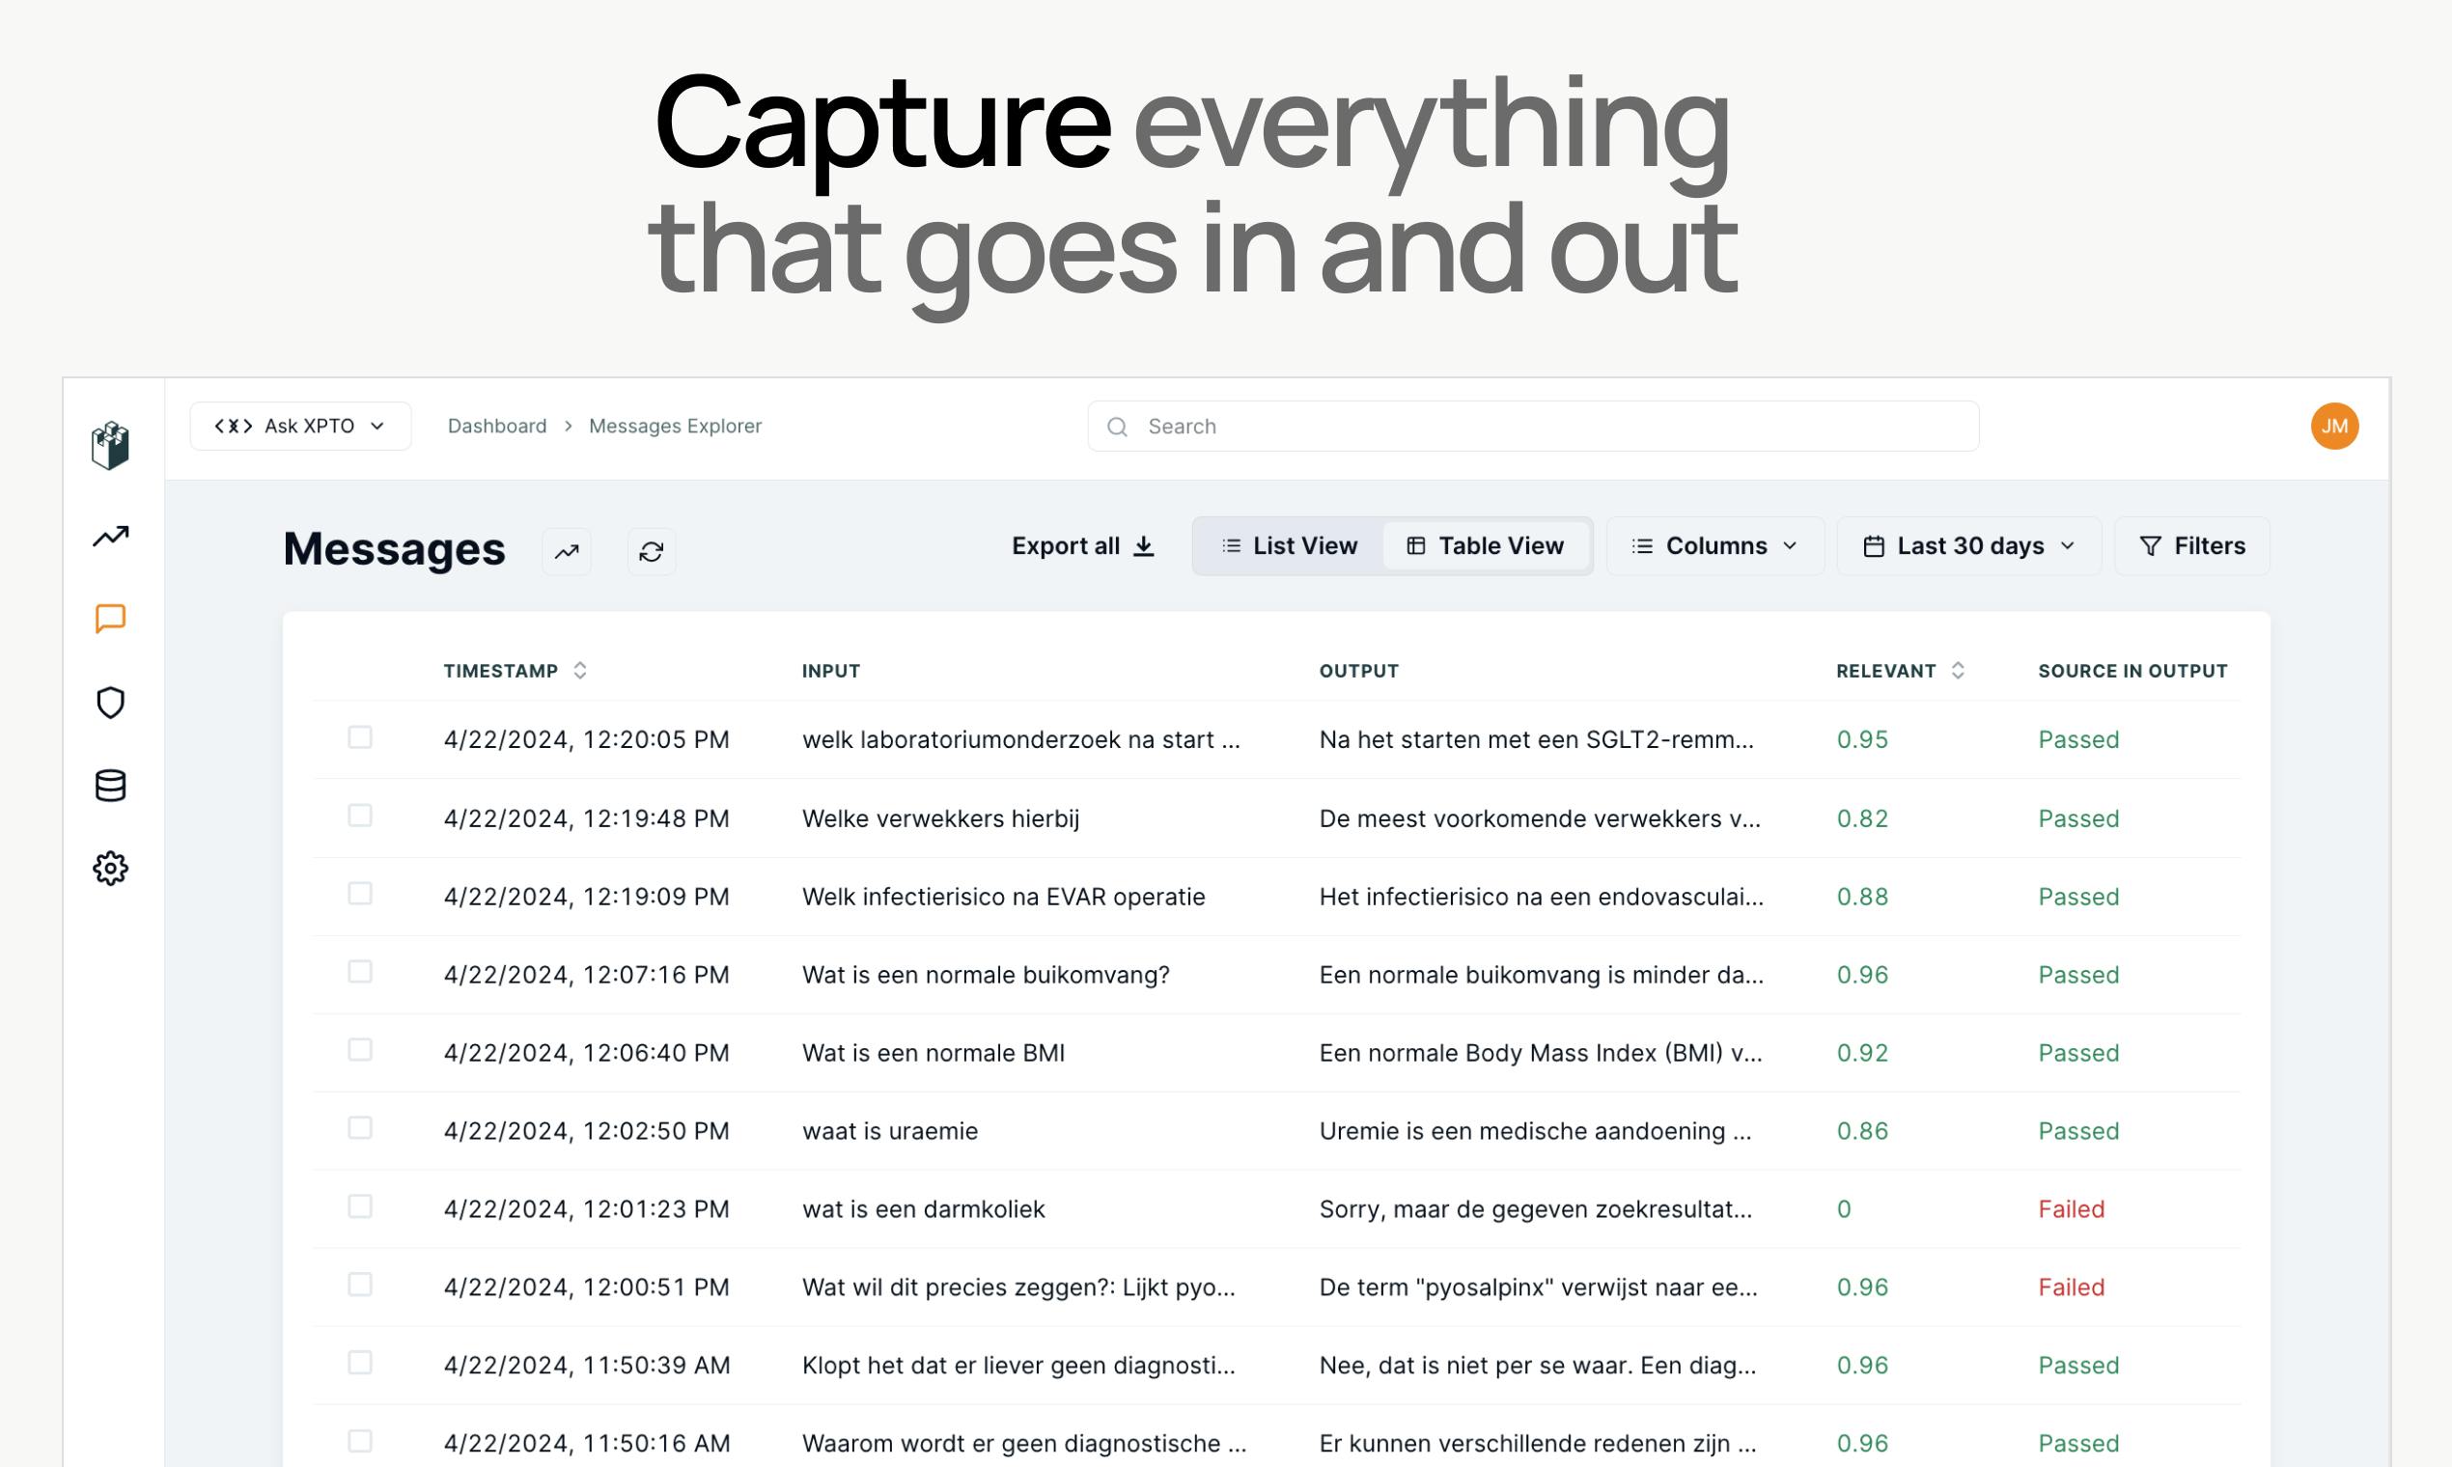Switch to List View

click(x=1290, y=545)
